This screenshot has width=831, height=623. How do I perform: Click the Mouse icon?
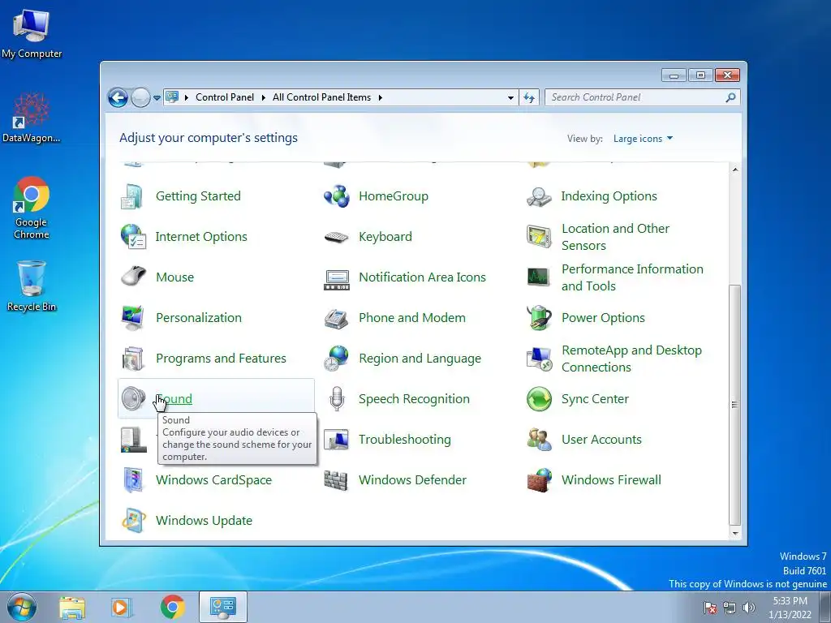click(133, 277)
